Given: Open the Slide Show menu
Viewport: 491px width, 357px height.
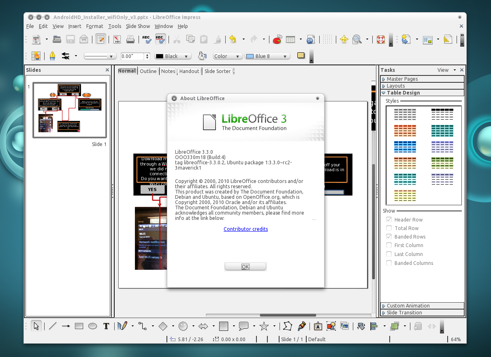Looking at the screenshot, I should (138, 26).
